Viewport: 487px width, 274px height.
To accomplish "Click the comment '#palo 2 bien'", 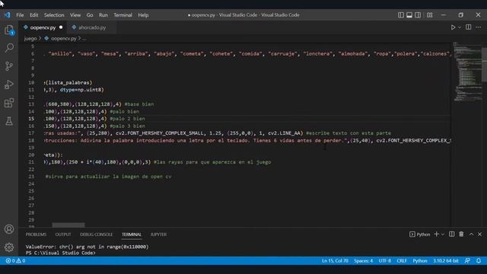I will coord(127,119).
